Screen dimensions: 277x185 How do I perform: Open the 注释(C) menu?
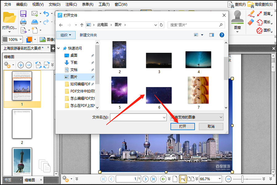[x=71, y=4]
